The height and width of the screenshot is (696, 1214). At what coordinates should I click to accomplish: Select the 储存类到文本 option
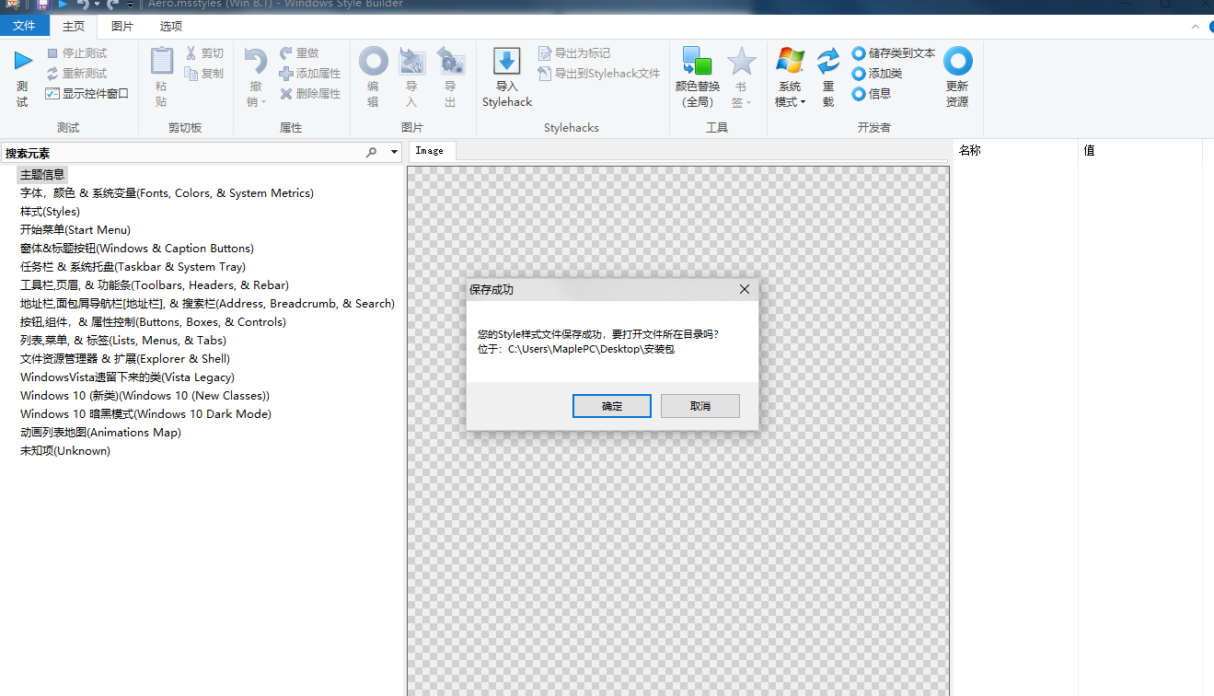click(x=859, y=53)
